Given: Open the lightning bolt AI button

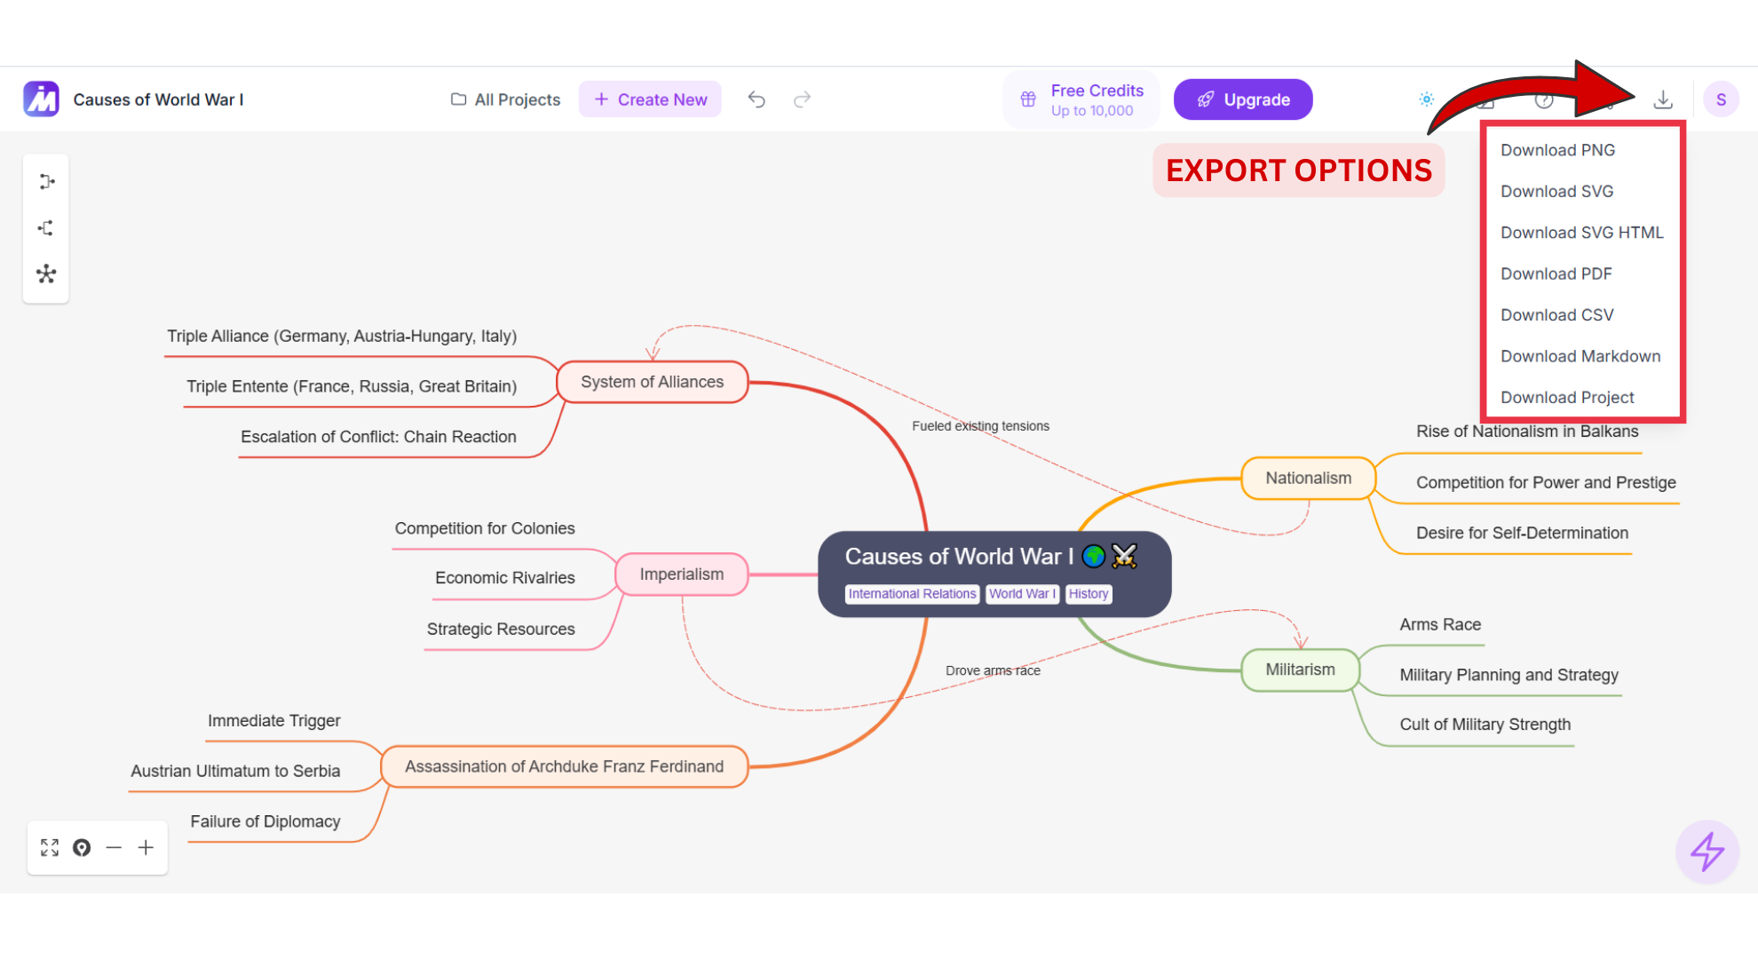Looking at the screenshot, I should click(x=1707, y=852).
